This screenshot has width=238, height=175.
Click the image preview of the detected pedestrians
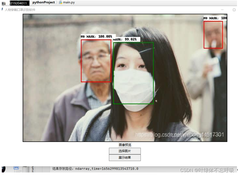[x=125, y=78]
